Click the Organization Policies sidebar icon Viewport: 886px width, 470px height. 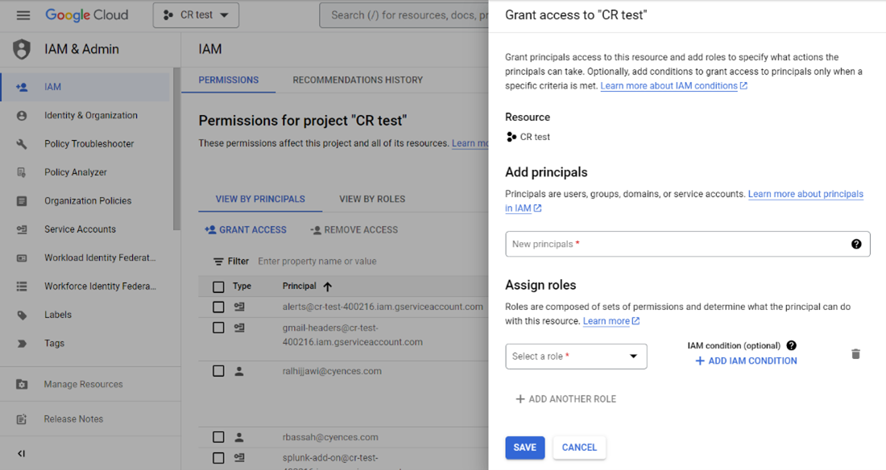(x=22, y=200)
